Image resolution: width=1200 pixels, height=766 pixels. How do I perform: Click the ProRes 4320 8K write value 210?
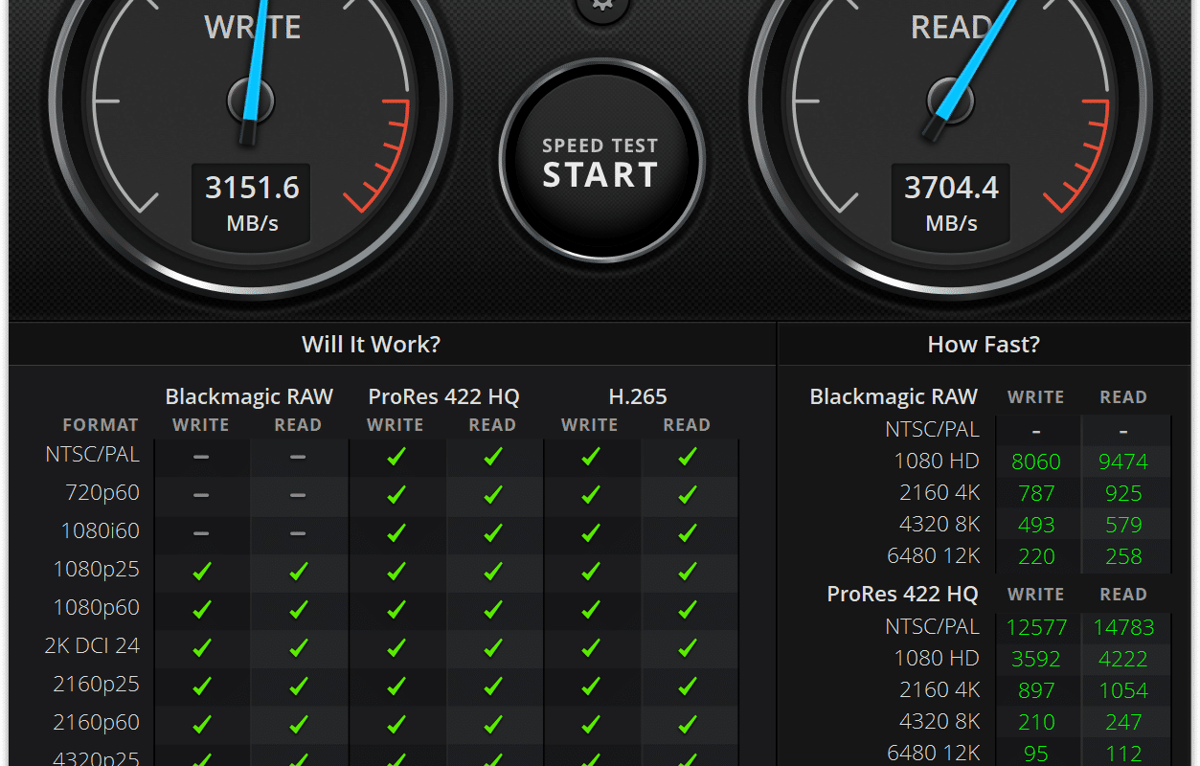click(1036, 722)
